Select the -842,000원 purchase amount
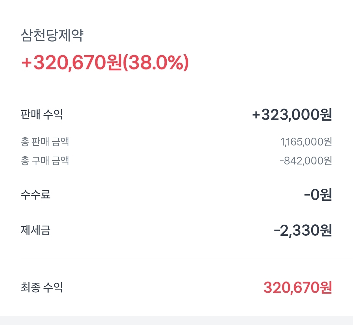Viewport: 353px width, 325px height. 306,161
